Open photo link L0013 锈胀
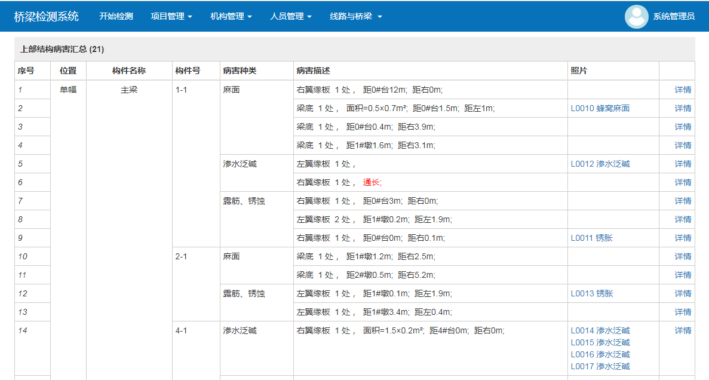The height and width of the screenshot is (380, 709). click(591, 293)
